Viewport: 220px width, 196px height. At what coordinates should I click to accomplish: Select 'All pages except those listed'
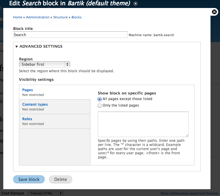click(x=100, y=99)
